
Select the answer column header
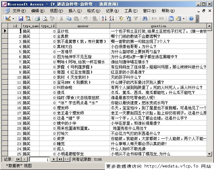83,26
